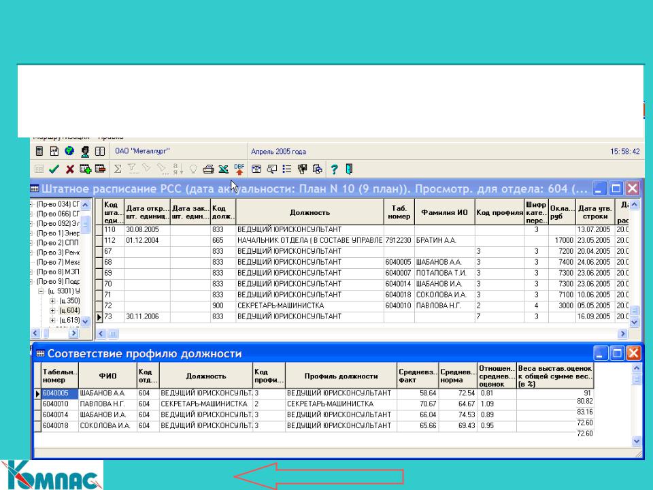Click the first disabled form icon before the green checkmark

tap(39, 169)
